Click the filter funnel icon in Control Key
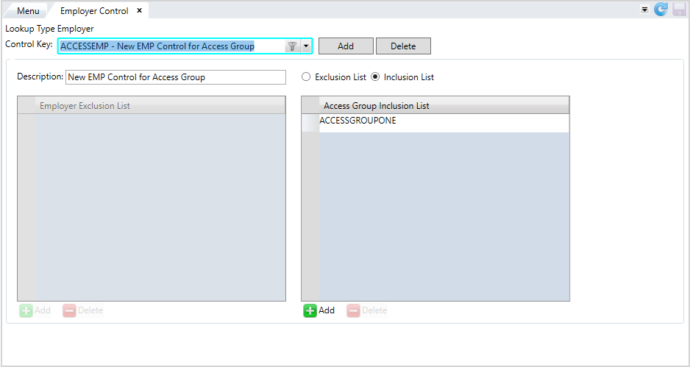This screenshot has width=690, height=367. pos(292,46)
